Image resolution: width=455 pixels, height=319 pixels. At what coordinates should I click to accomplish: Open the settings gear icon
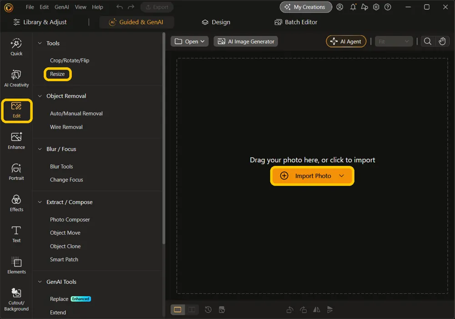point(376,7)
